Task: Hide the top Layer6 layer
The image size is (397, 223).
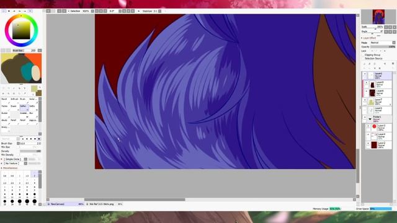Action: 365,74
